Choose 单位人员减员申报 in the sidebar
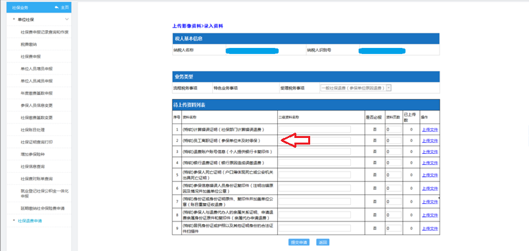 click(x=36, y=81)
